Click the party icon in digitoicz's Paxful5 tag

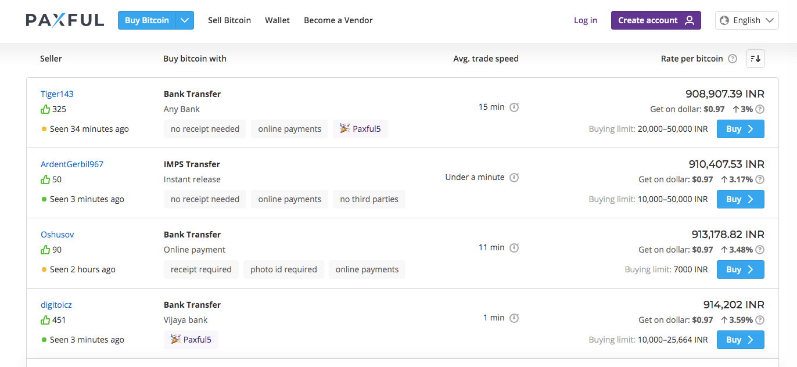pyautogui.click(x=176, y=339)
